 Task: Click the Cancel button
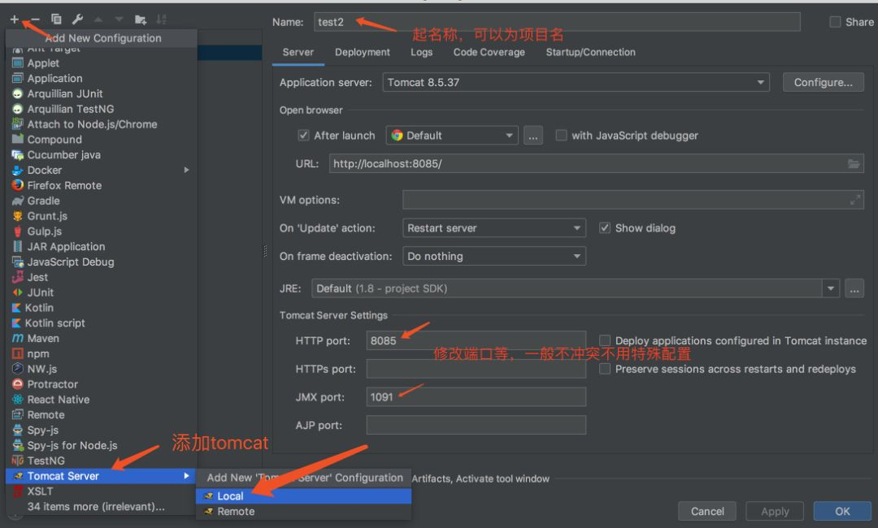pyautogui.click(x=707, y=511)
